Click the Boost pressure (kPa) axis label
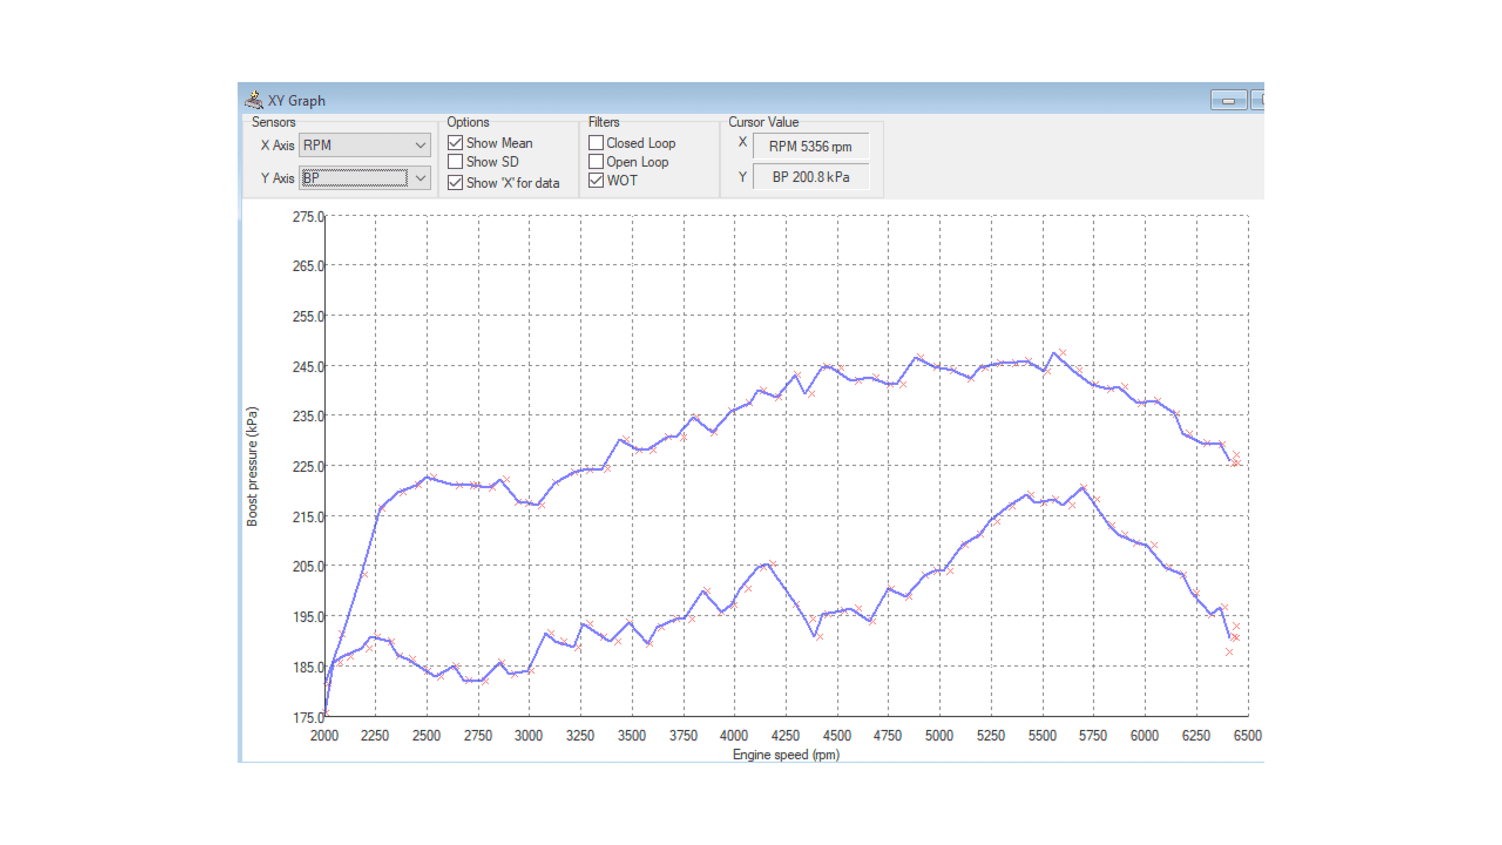 click(x=252, y=466)
